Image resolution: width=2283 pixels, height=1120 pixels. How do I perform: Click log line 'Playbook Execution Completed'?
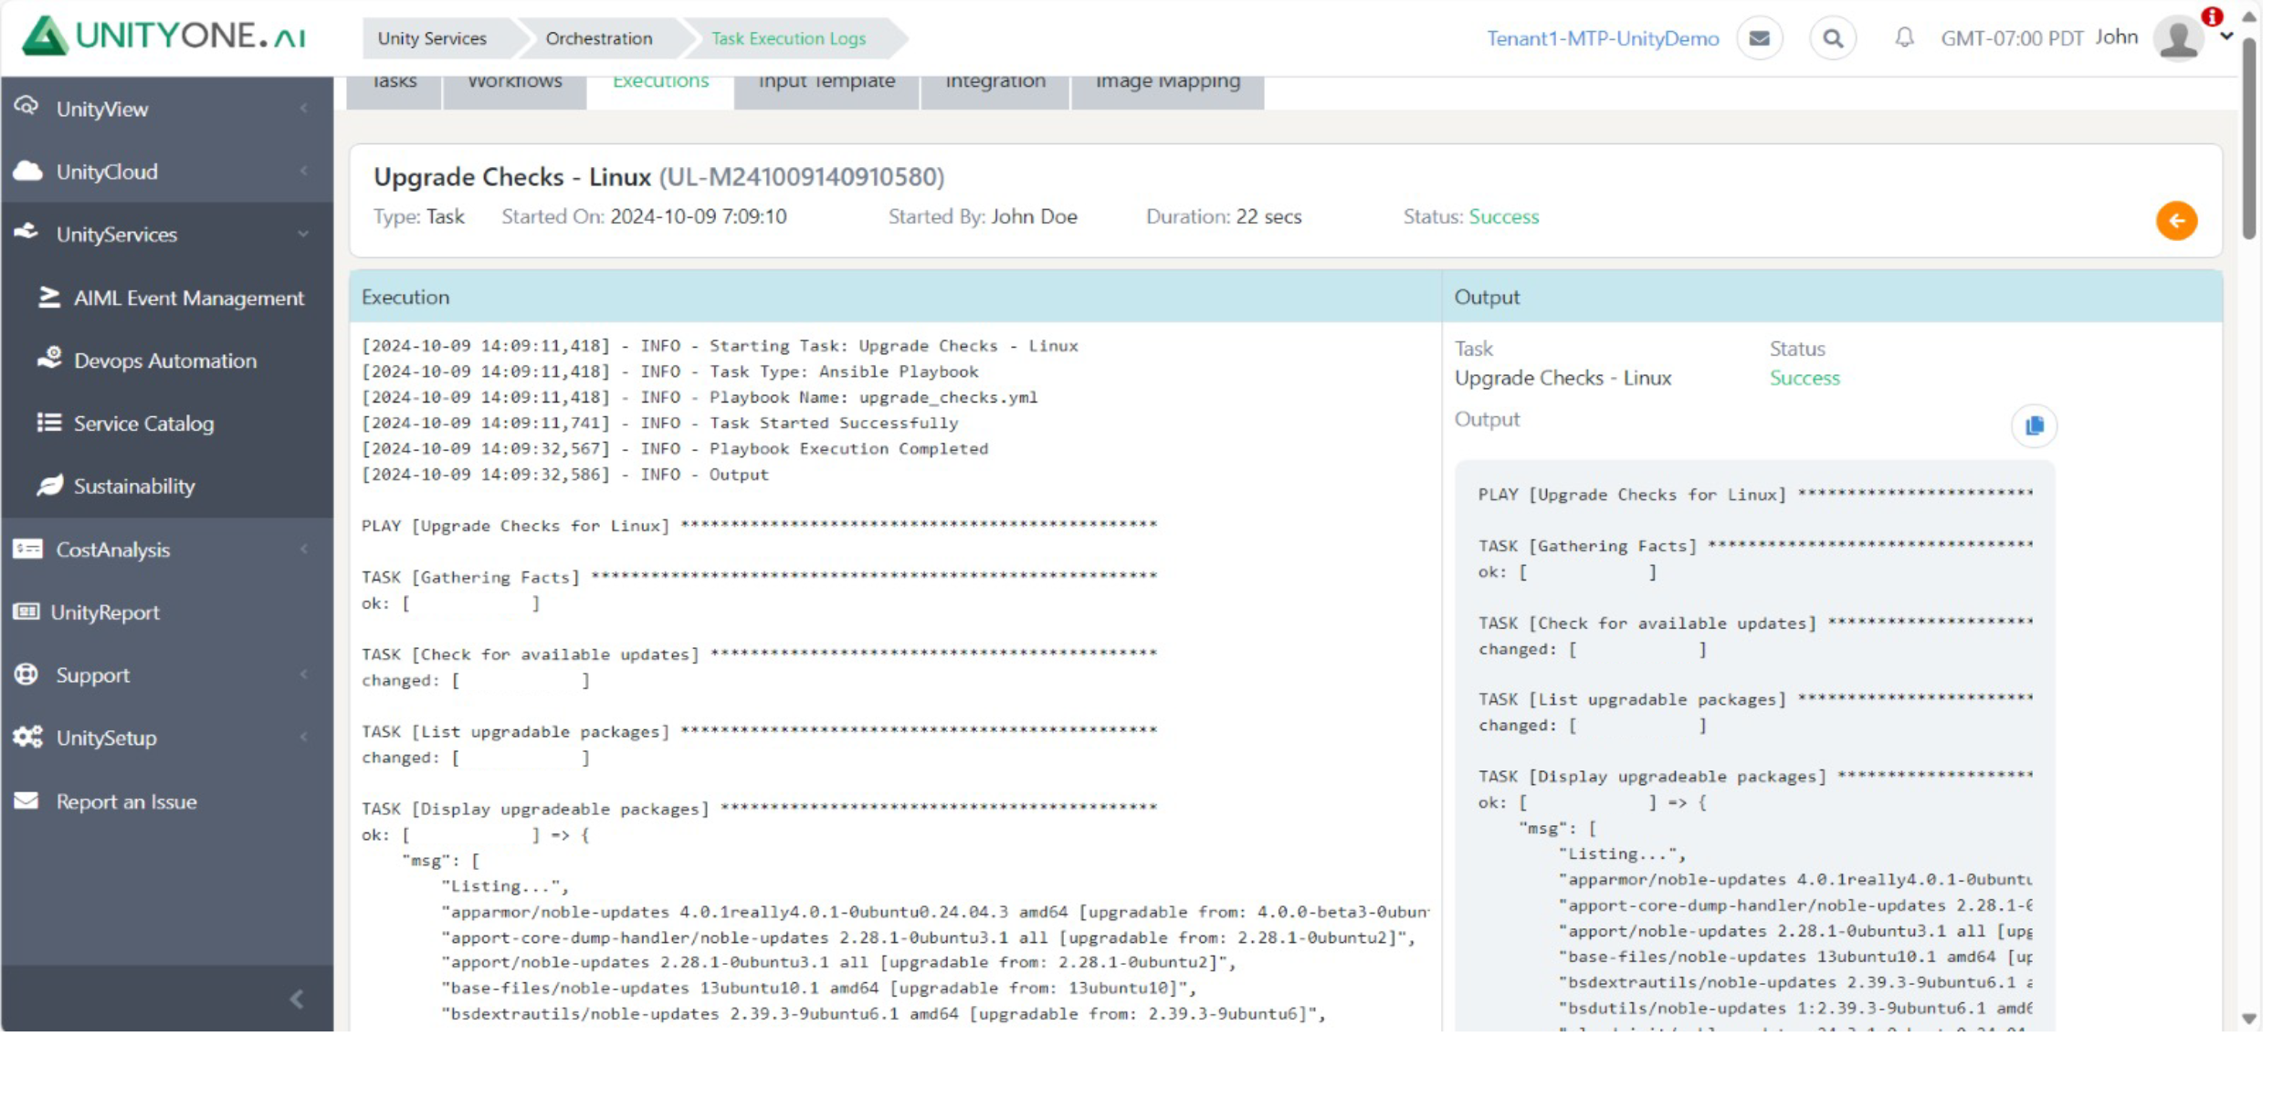[675, 448]
